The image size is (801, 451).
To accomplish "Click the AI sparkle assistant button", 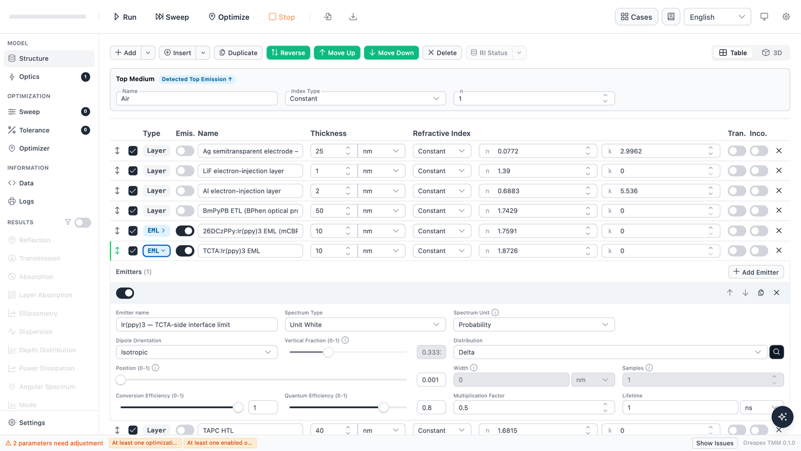I will (x=782, y=417).
